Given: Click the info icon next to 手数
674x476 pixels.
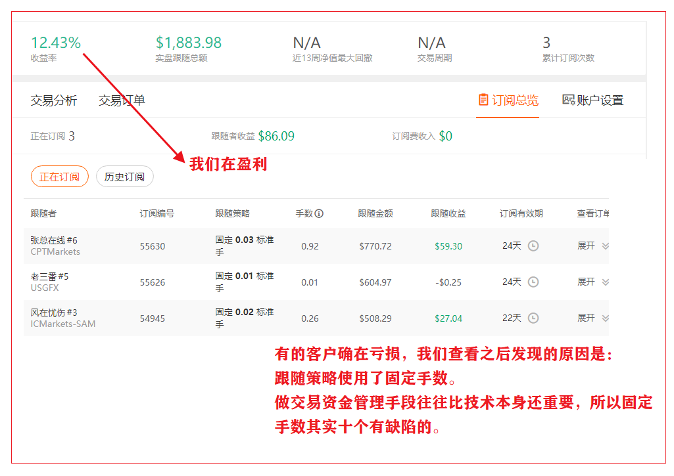Looking at the screenshot, I should [x=319, y=213].
